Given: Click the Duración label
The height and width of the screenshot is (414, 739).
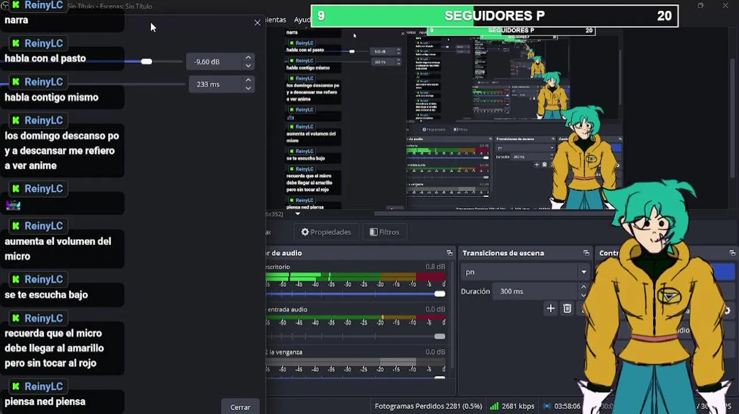Looking at the screenshot, I should coord(475,292).
